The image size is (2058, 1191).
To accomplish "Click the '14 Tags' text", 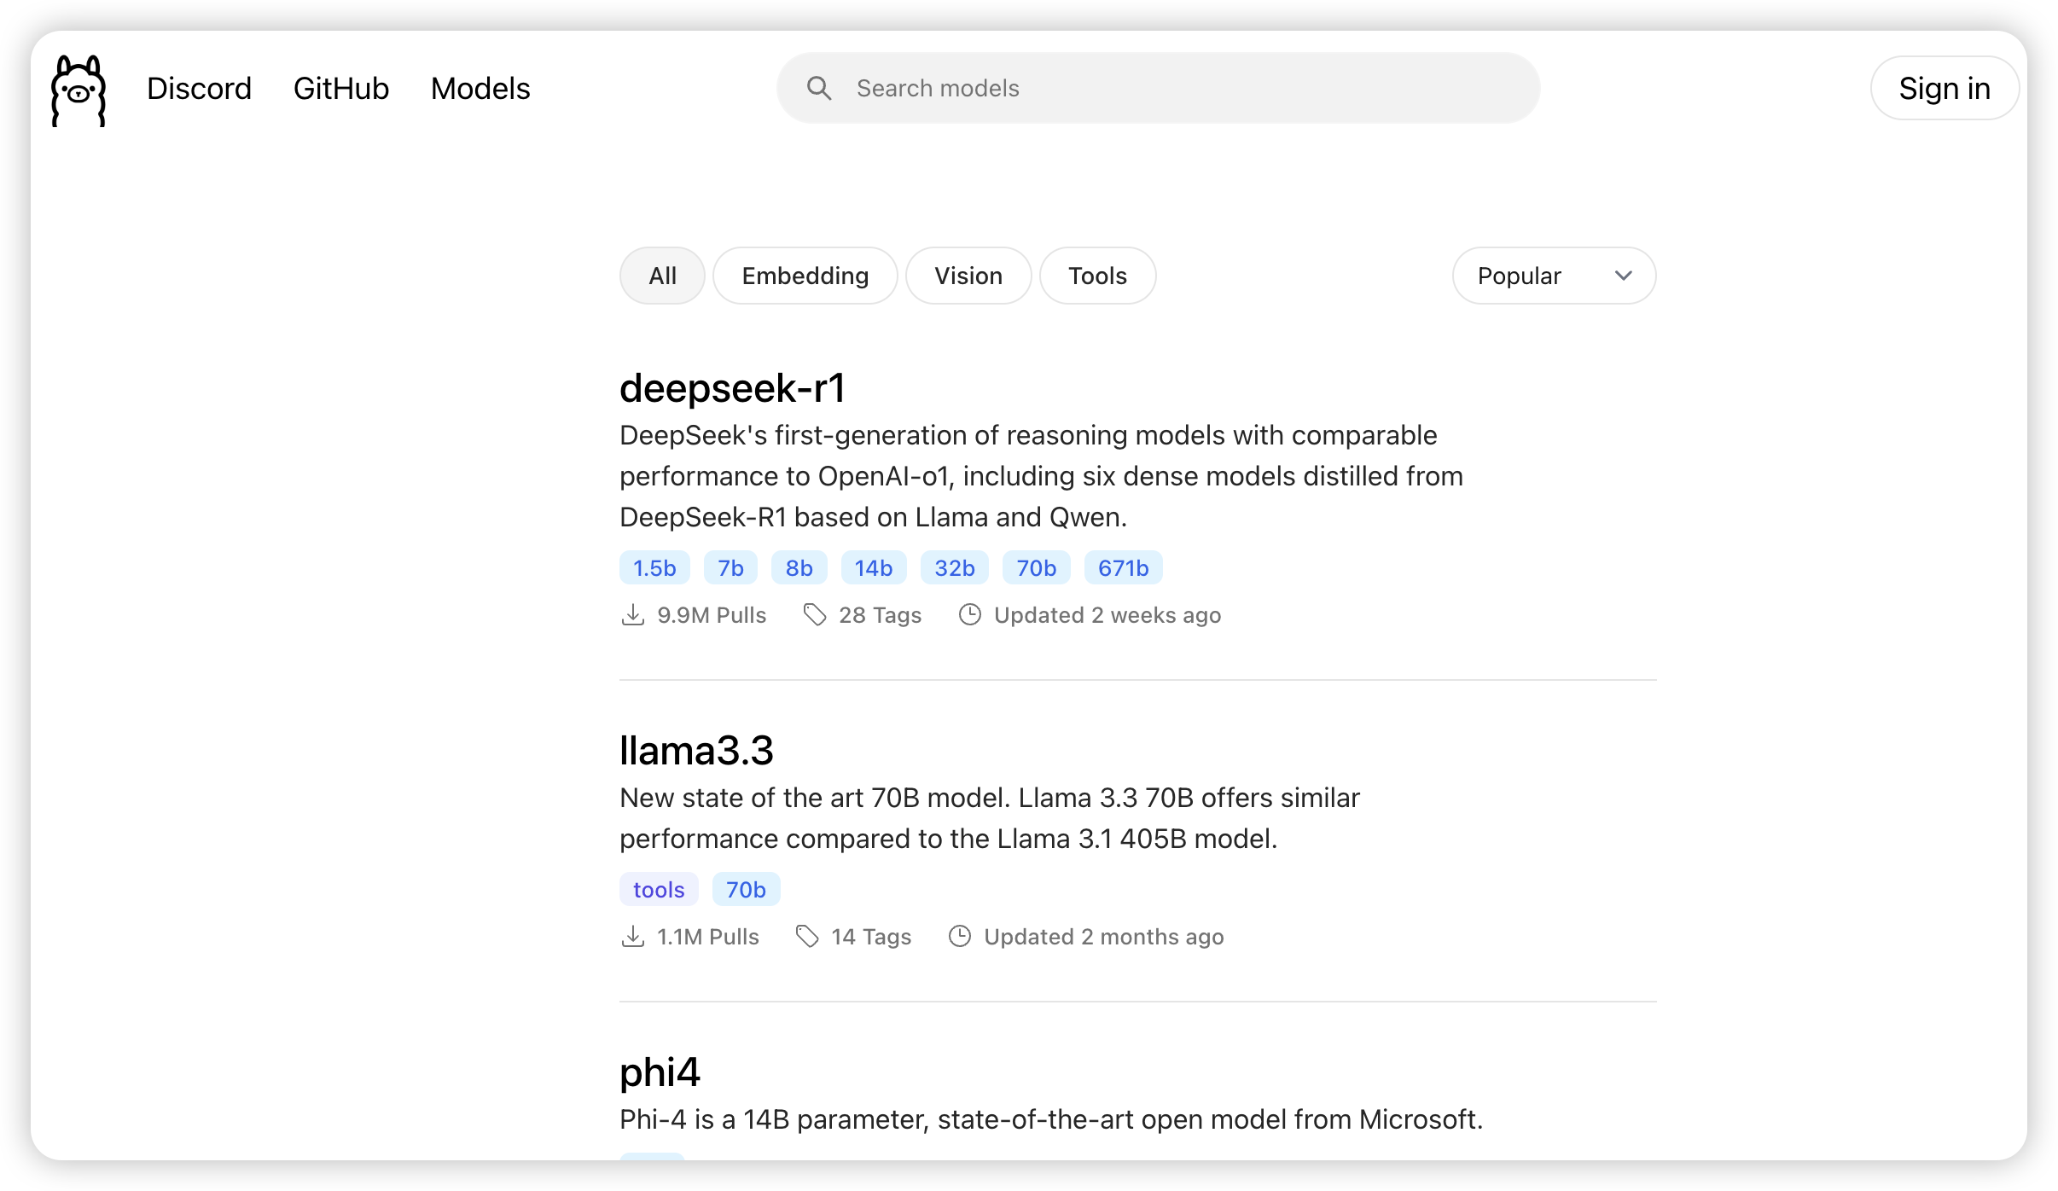I will pyautogui.click(x=872, y=937).
